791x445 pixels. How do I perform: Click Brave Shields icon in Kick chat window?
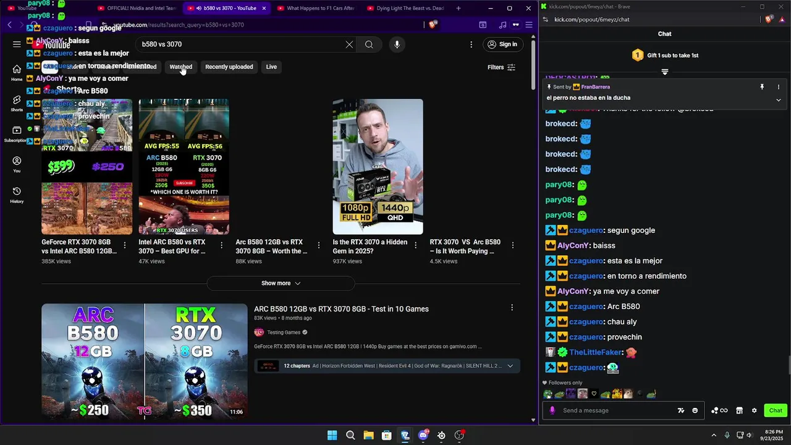pos(768,19)
